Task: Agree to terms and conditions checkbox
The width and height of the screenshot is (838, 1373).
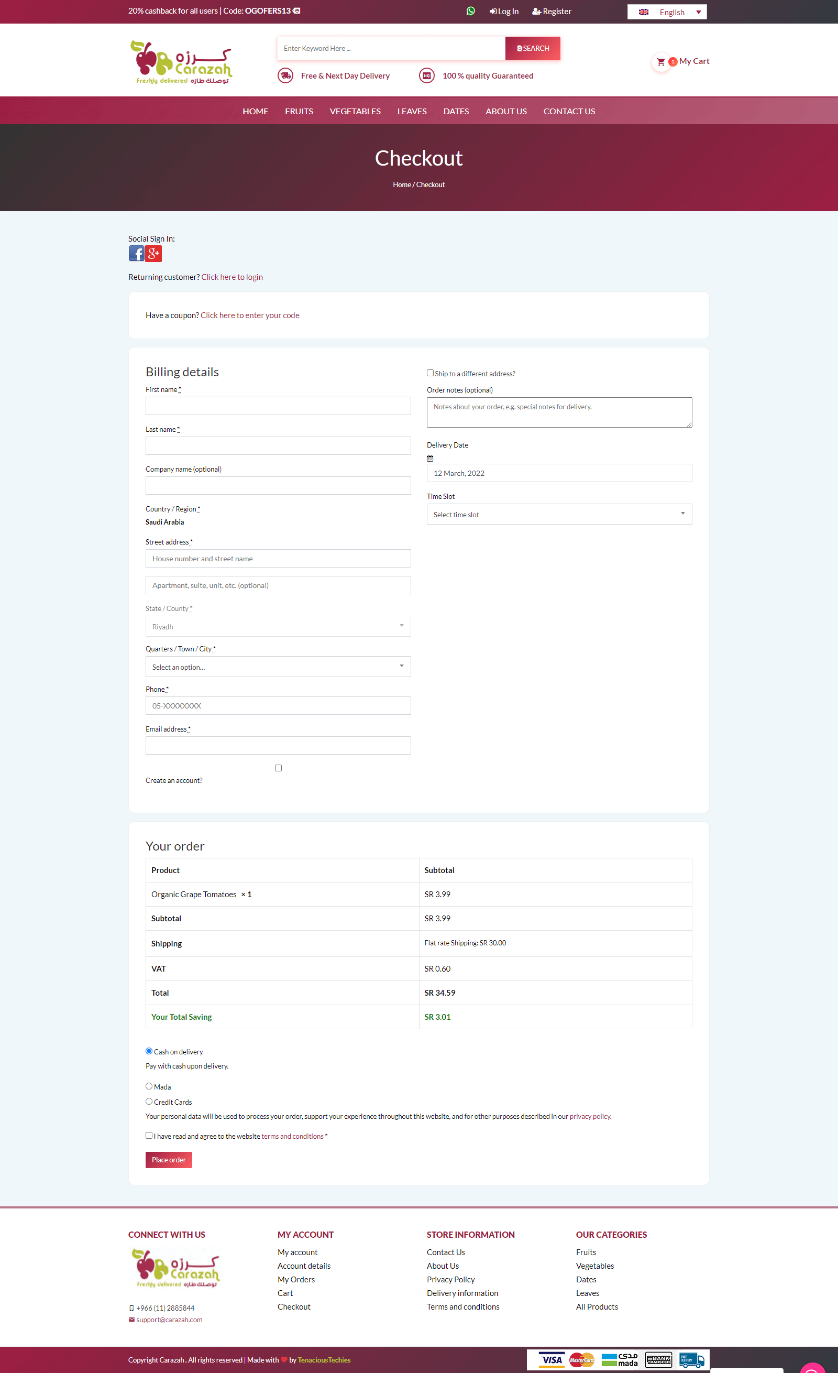Action: click(x=149, y=1135)
